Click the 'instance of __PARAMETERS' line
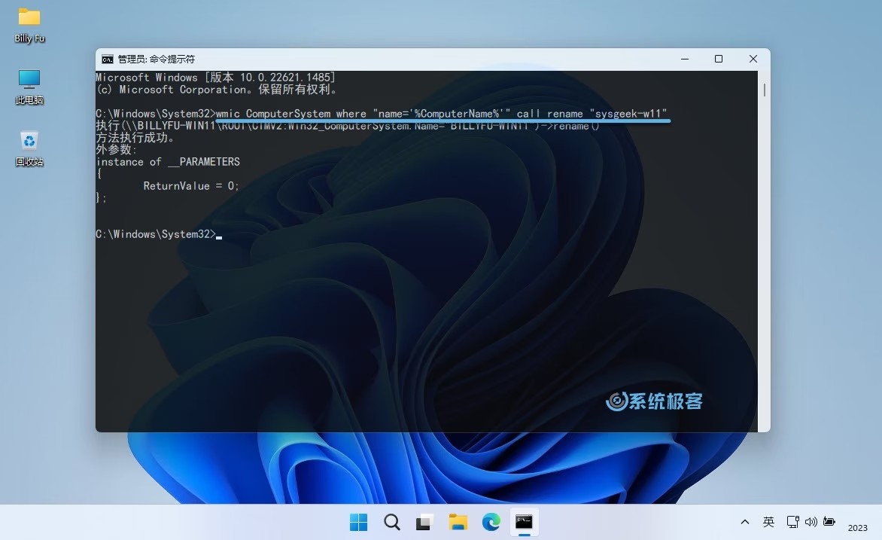882x540 pixels. click(x=168, y=162)
